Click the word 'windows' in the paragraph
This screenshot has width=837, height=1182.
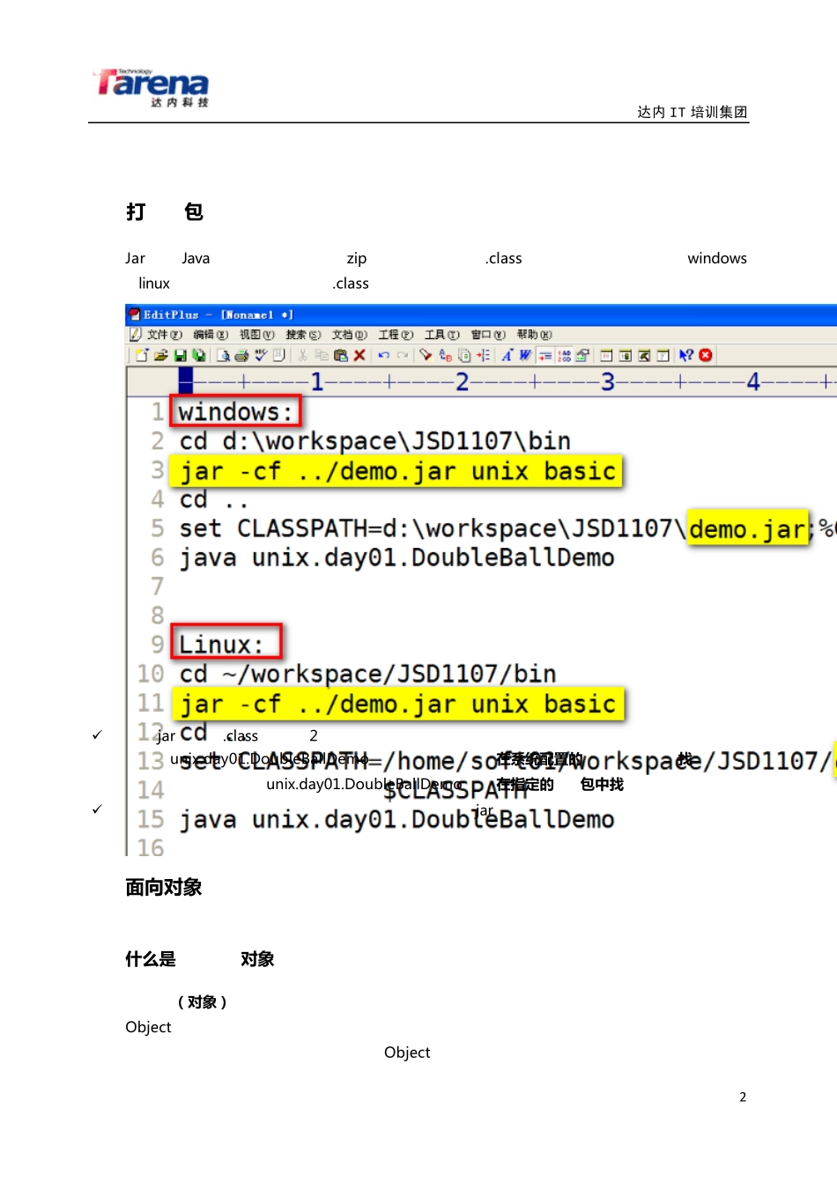(x=717, y=258)
